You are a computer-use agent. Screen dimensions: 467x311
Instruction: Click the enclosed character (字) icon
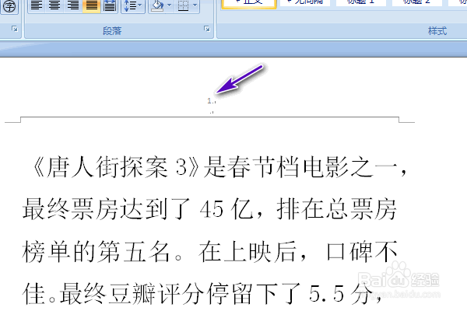(9, 5)
